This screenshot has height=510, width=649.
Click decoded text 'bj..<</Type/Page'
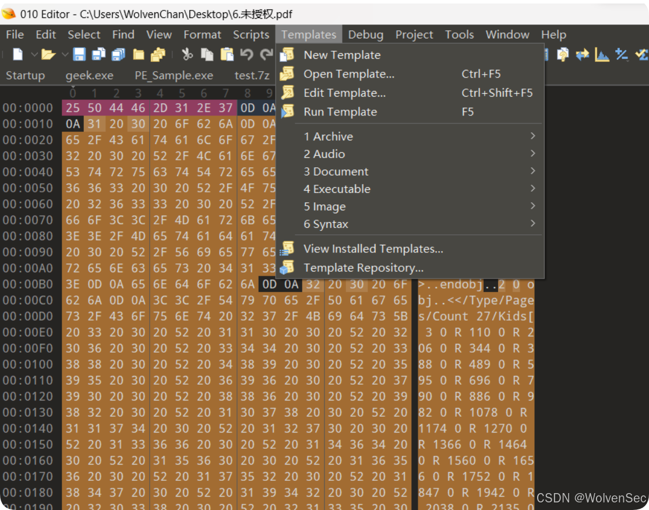click(x=475, y=301)
